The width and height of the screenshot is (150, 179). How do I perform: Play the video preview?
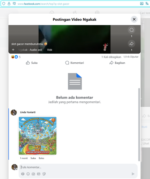(x=74, y=39)
